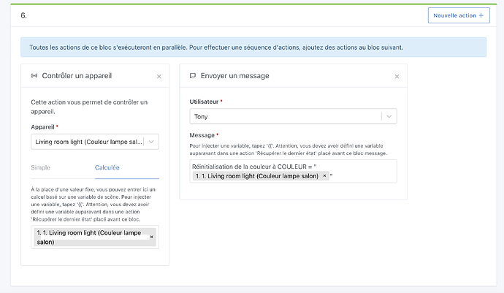Remove the Living room light variable from the message
The height and width of the screenshot is (293, 504).
coord(324,176)
